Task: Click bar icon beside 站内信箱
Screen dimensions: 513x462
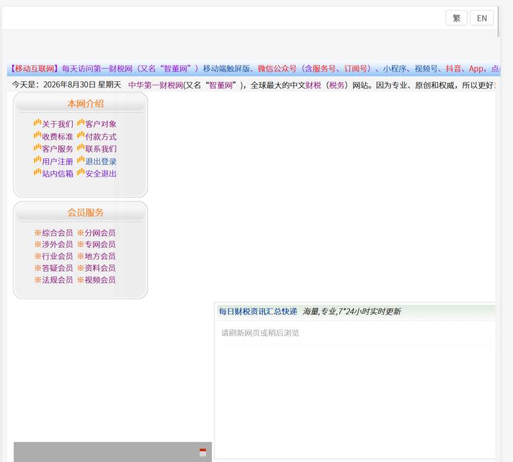Action: point(37,172)
